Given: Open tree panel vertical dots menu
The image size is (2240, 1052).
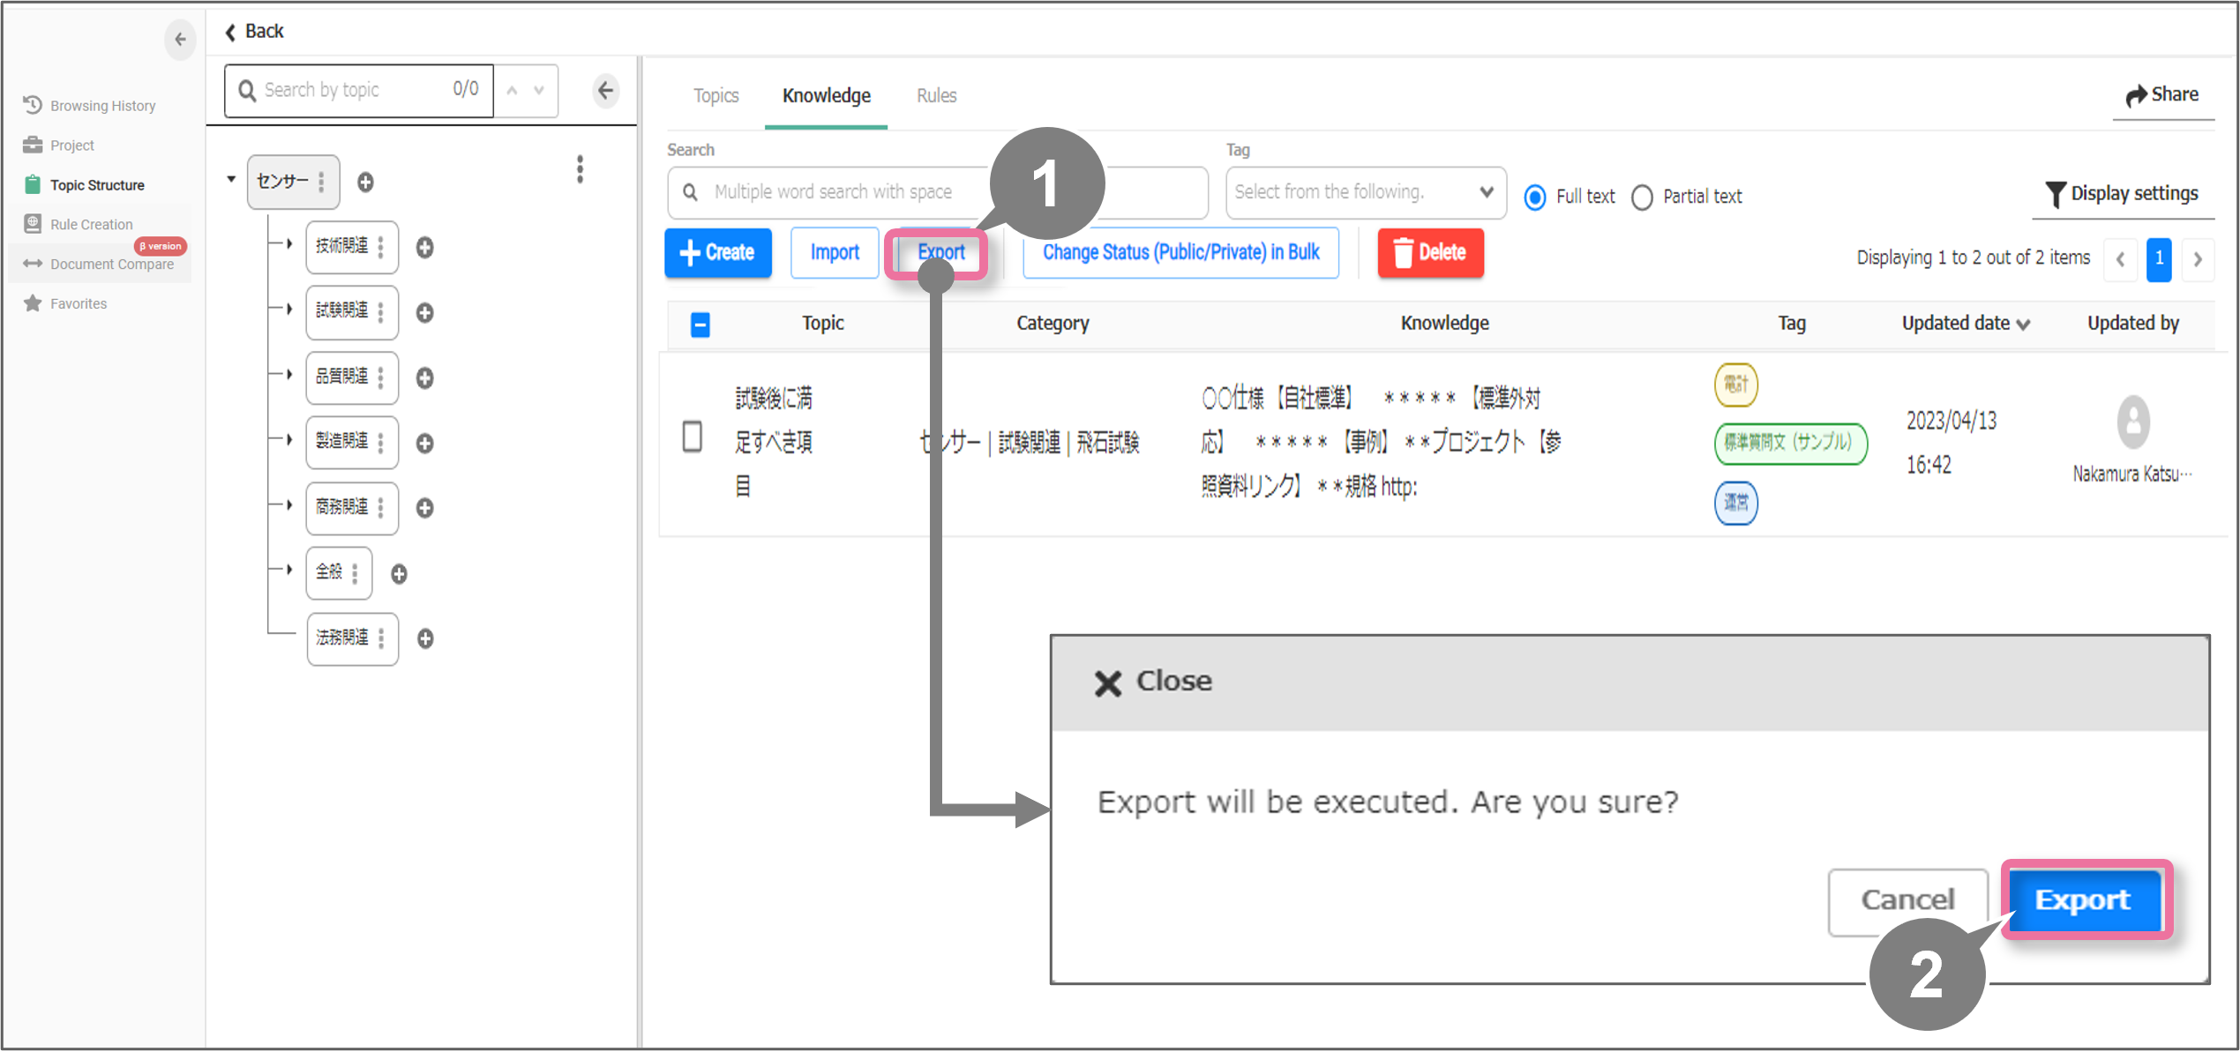Looking at the screenshot, I should click(x=580, y=169).
